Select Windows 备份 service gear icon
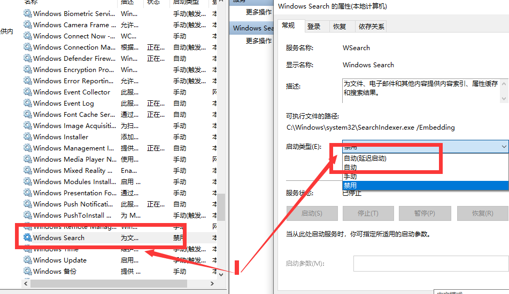Screen dimensions: 509x294 27,272
